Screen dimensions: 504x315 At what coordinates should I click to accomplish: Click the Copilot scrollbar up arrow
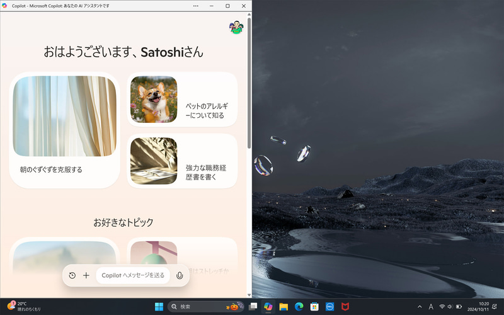249,14
